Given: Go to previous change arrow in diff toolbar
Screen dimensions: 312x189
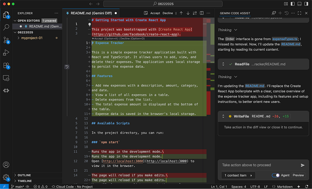Looking at the screenshot, I should 181,13.
